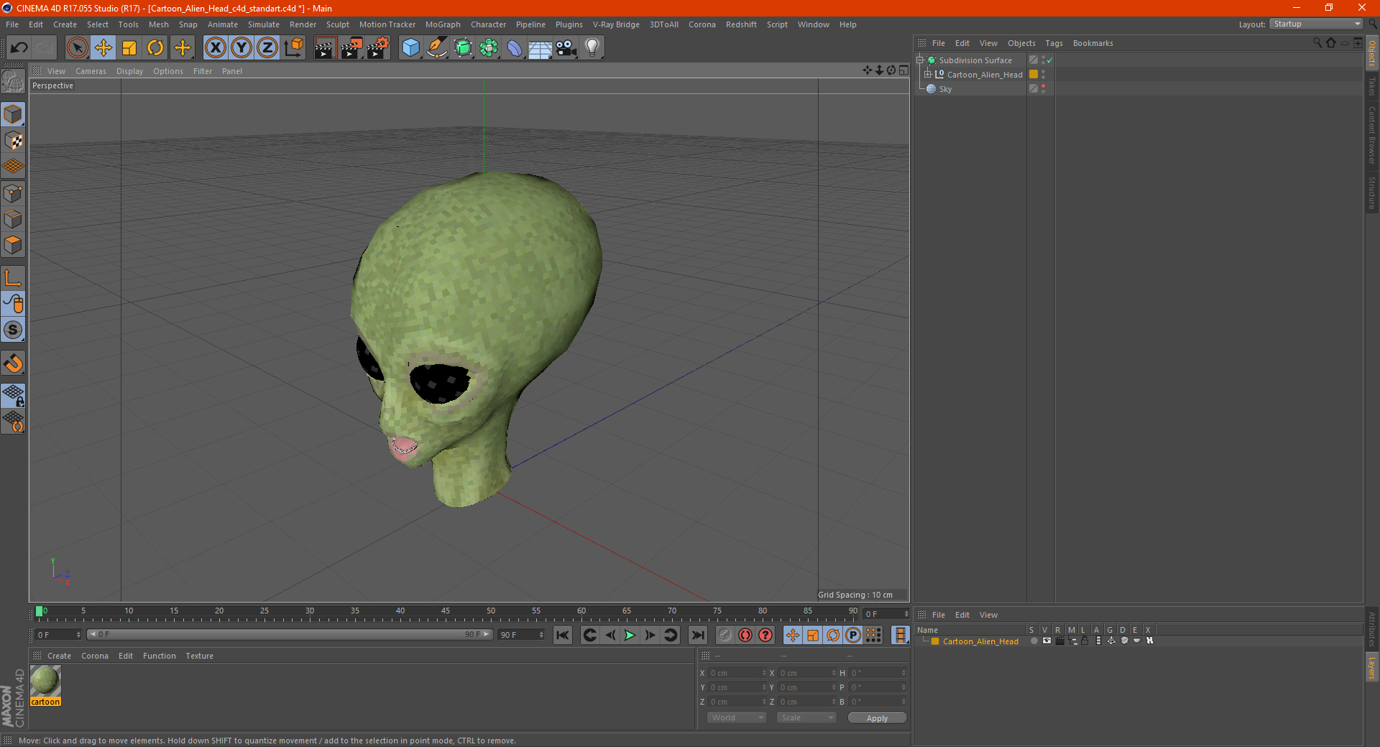Collapse the Subdivision Surface tree node
The image size is (1380, 747).
(919, 60)
